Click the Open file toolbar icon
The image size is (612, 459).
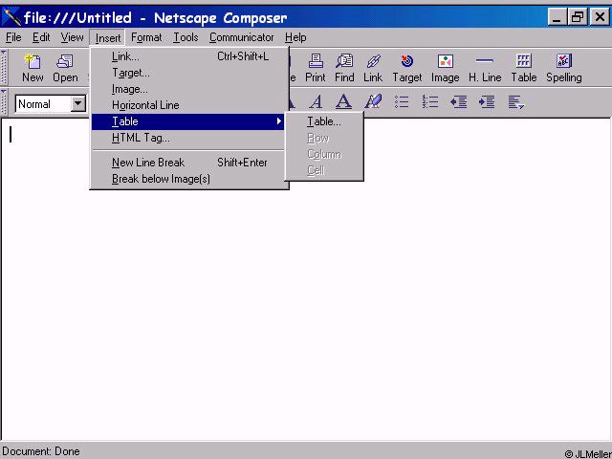[x=65, y=68]
